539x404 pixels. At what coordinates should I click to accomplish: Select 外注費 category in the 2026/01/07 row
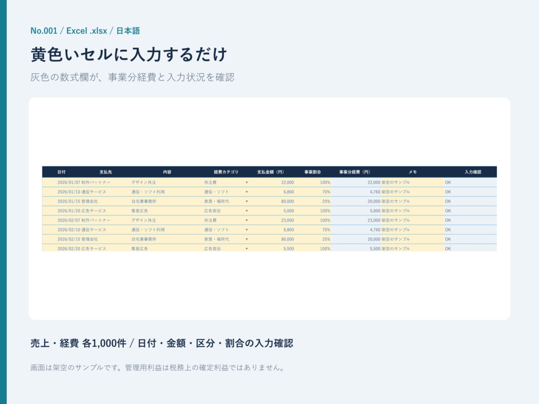pos(210,183)
